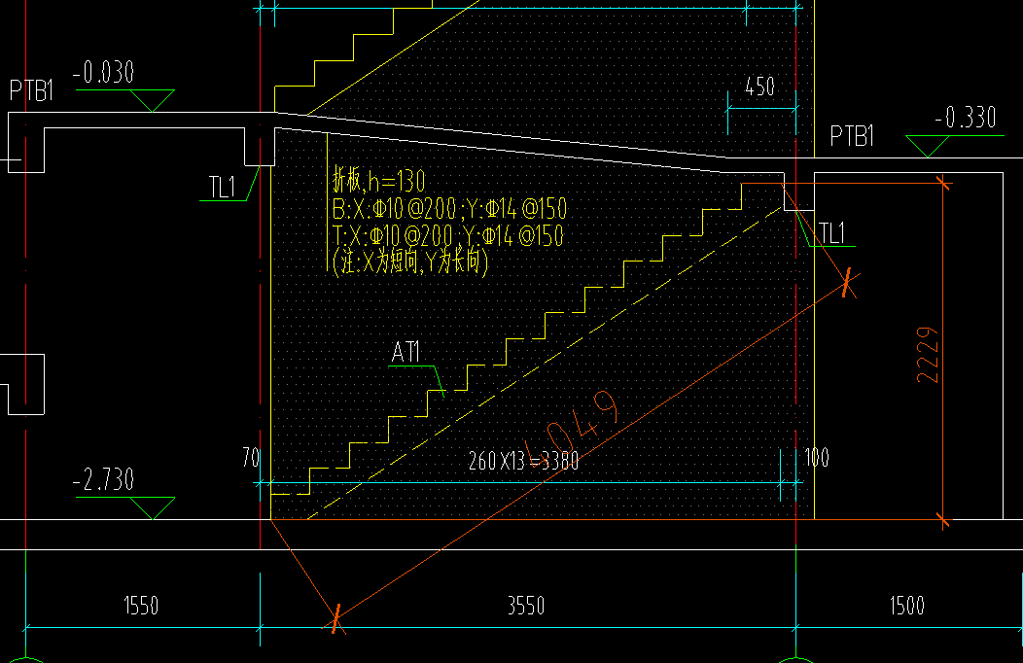The image size is (1023, 663).
Task: Click the green elevation triangle under -0.030
Action: click(x=152, y=100)
